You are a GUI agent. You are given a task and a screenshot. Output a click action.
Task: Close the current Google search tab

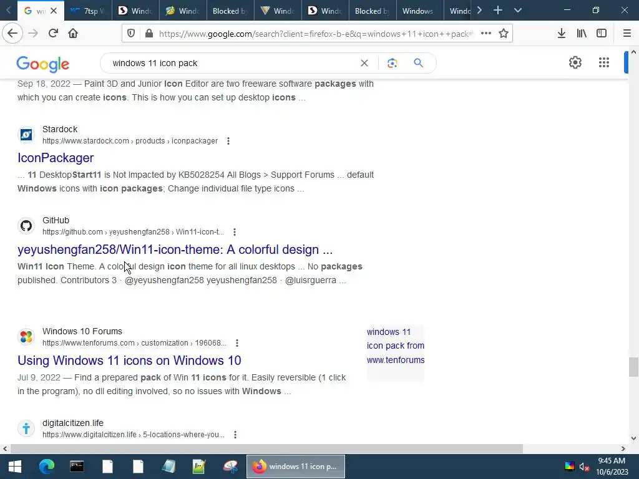(54, 11)
